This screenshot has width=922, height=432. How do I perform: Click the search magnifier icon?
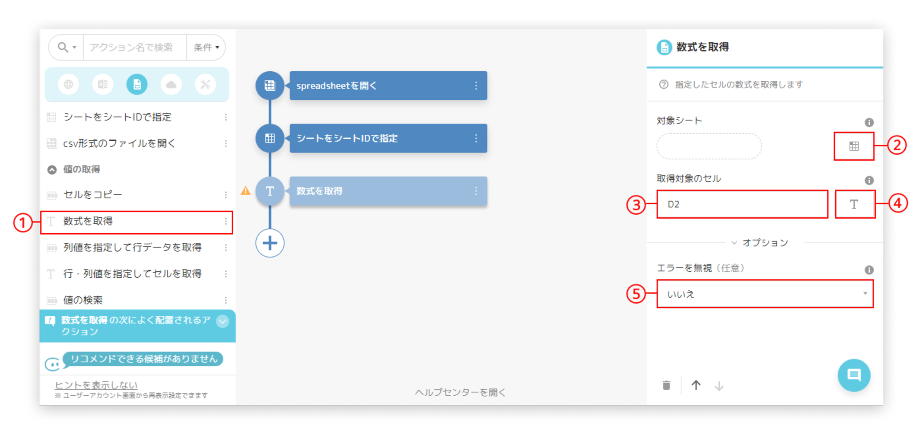(x=63, y=47)
